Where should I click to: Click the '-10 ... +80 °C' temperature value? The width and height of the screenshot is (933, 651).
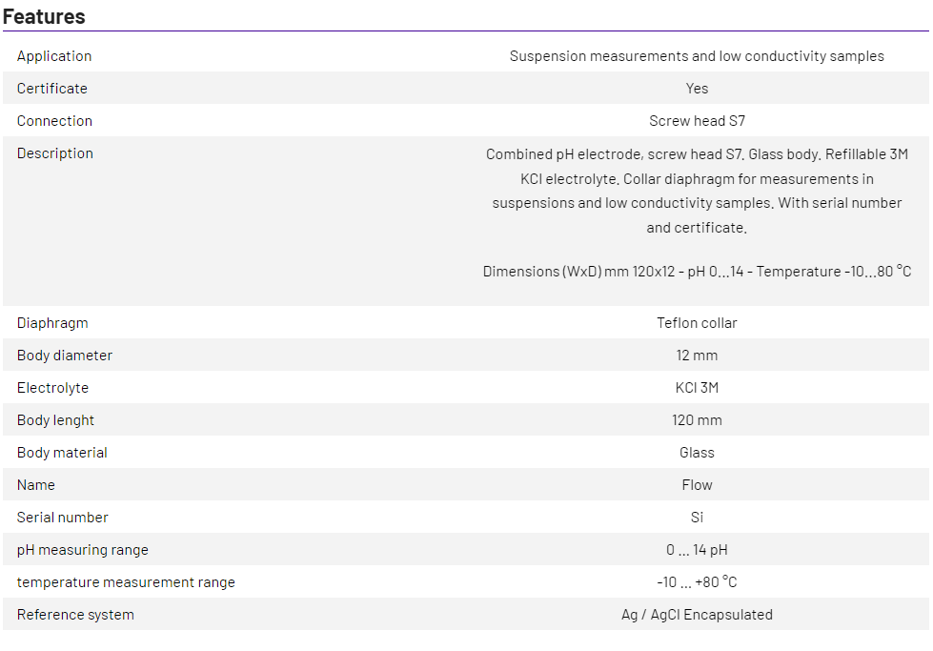pos(697,582)
